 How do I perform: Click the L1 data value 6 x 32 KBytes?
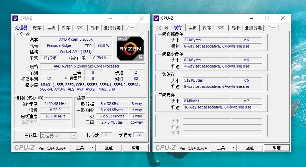click(x=112, y=104)
